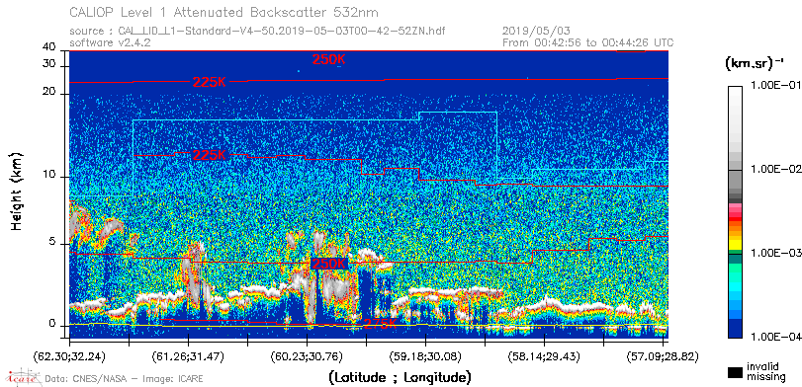The image size is (802, 387).
Task: Click the '40' height axis tick label
Action: 49,47
